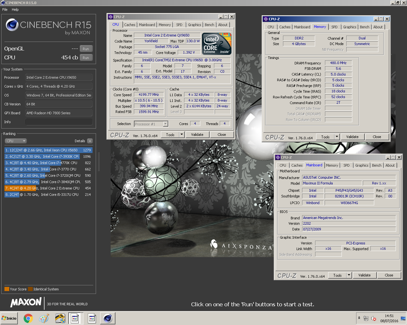Close the CPU-Z Memory window via Close button
The height and width of the screenshot is (325, 407).
tap(377, 137)
